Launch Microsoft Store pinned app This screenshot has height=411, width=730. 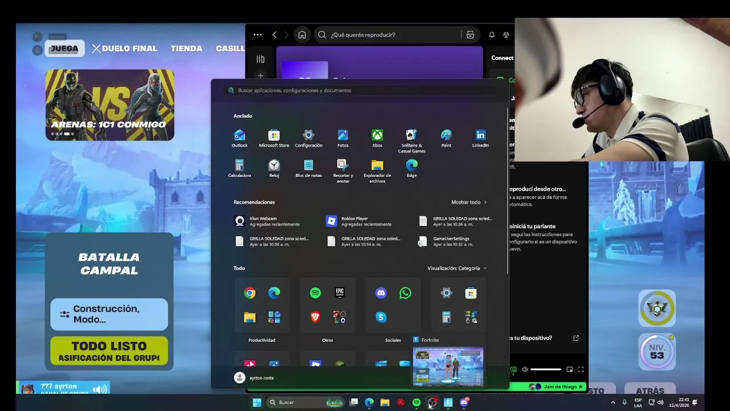(274, 138)
